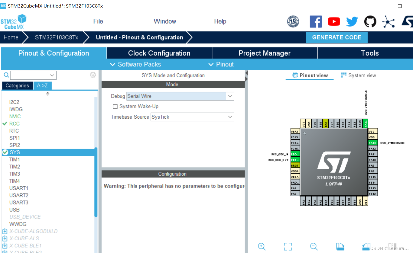
Task: Rotate the chip counterclockwise
Action: click(366, 246)
